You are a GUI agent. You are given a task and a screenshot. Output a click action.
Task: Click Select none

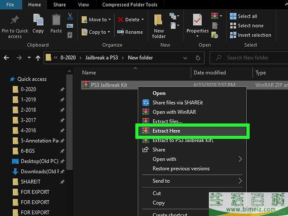point(247,26)
